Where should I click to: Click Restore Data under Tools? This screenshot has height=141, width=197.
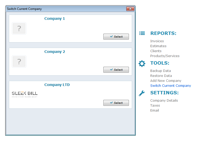[x=161, y=76]
